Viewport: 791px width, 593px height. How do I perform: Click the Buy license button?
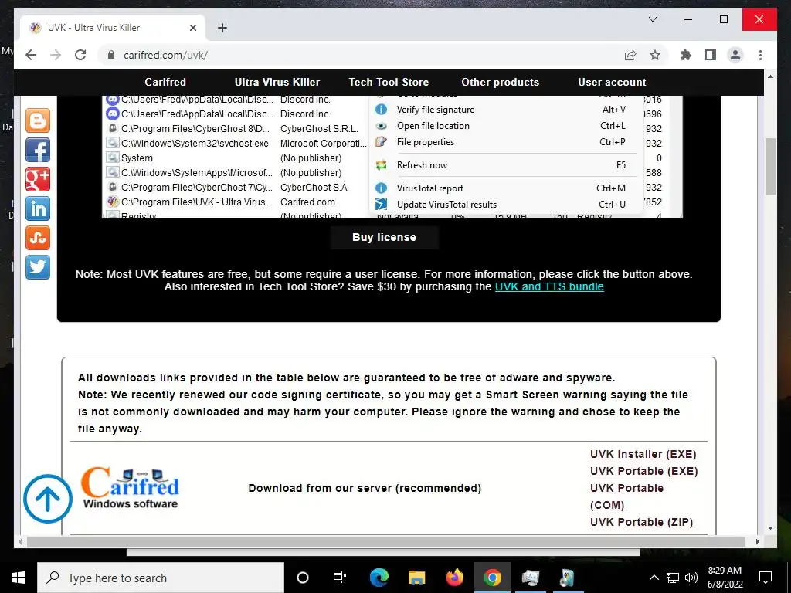(x=385, y=238)
